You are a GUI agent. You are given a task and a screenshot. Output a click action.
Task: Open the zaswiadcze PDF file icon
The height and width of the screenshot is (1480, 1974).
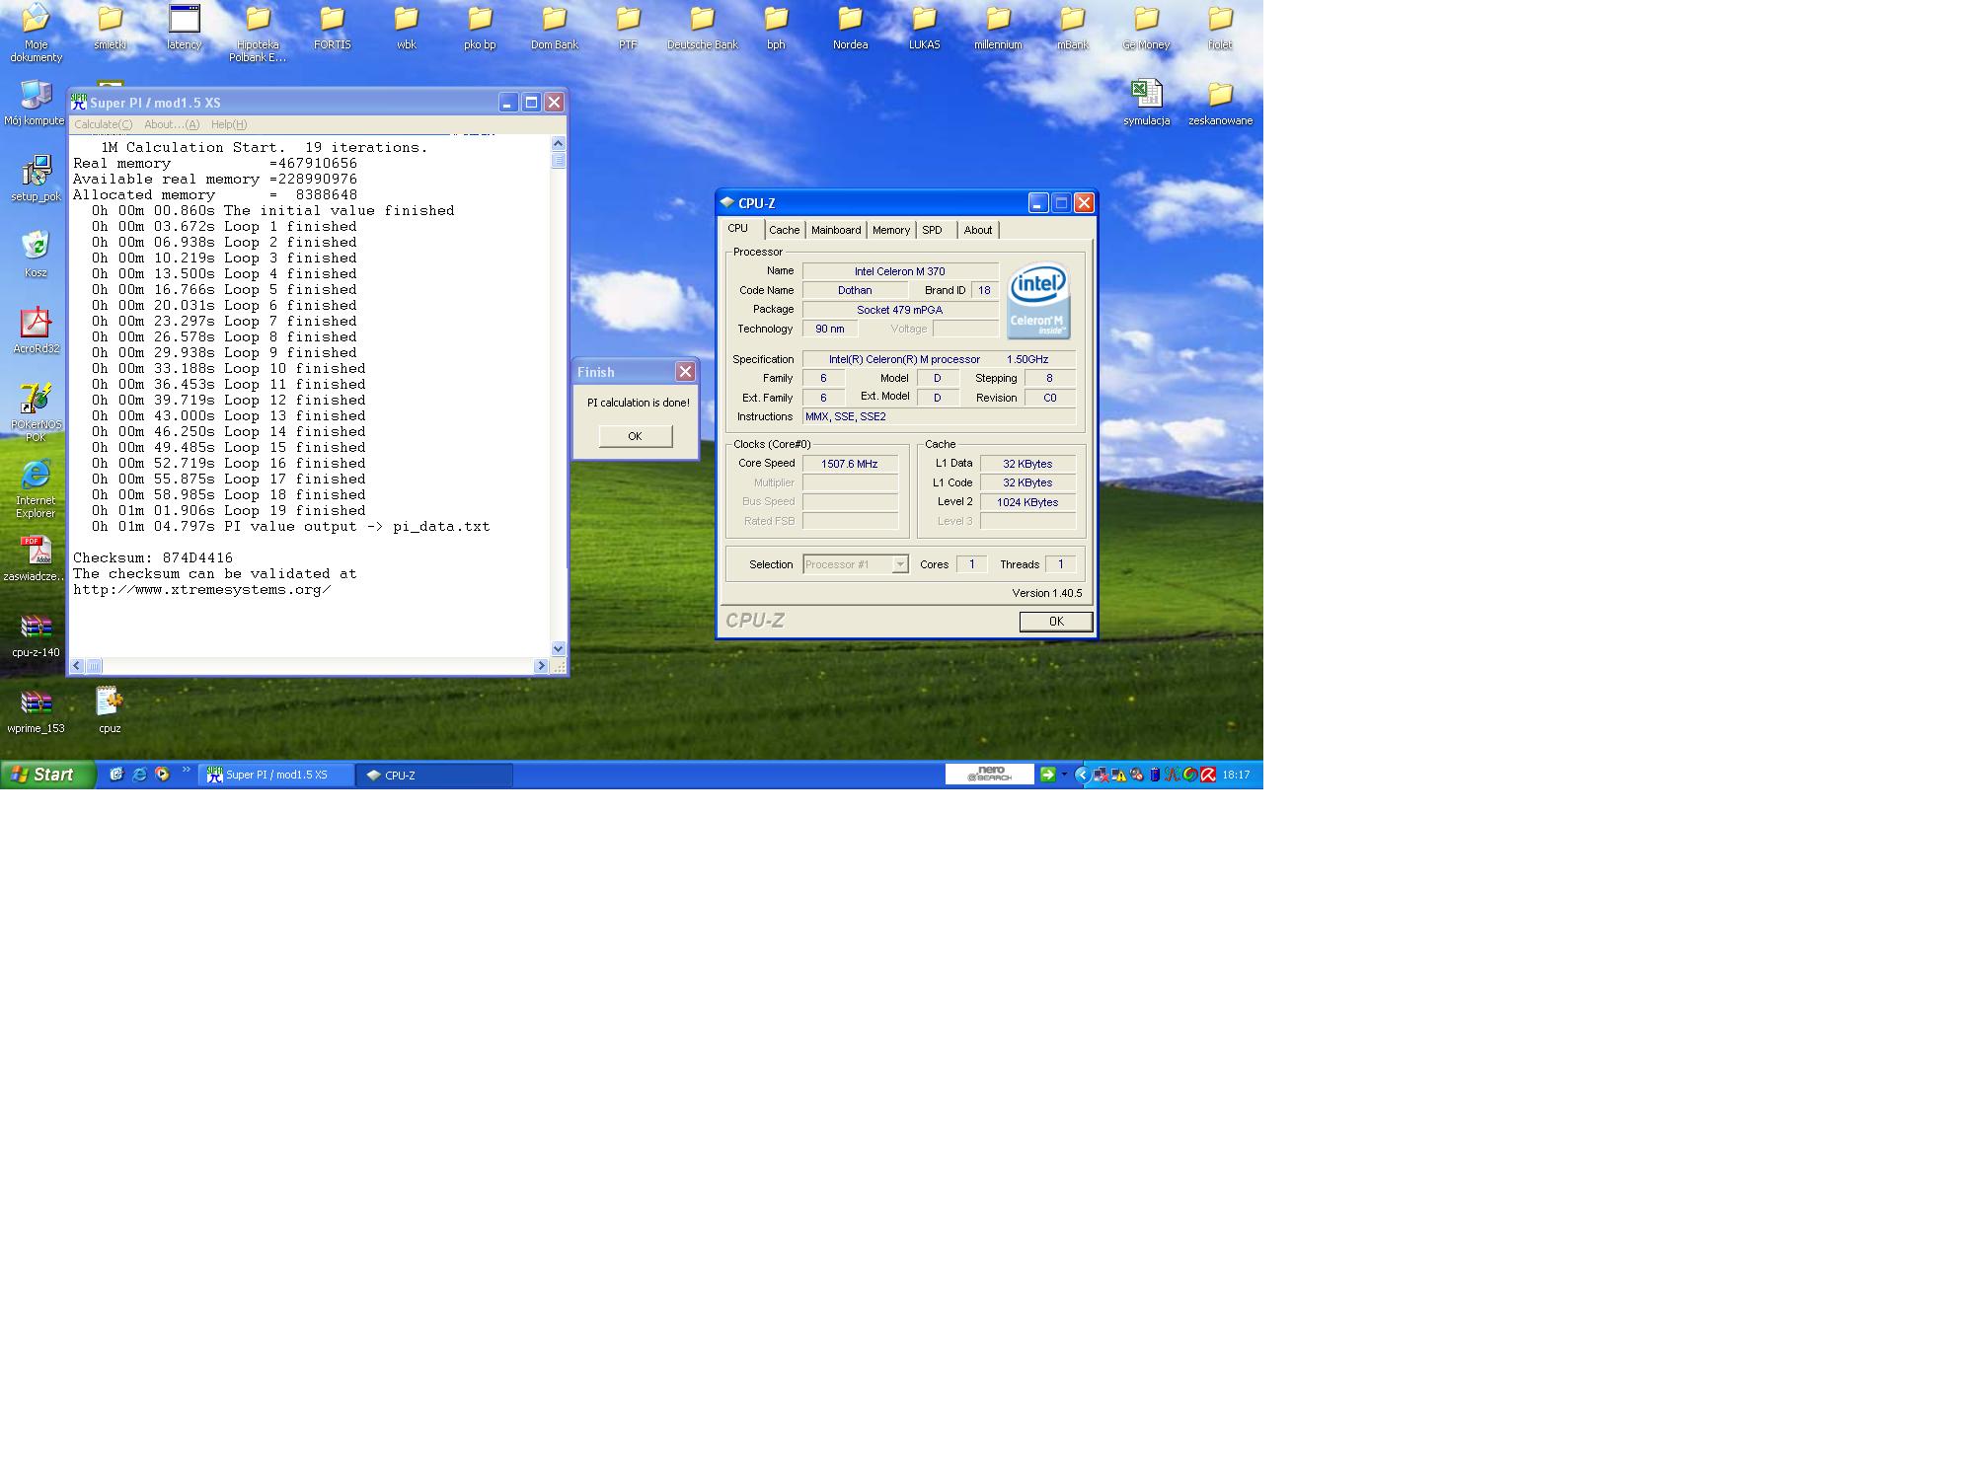tap(36, 558)
